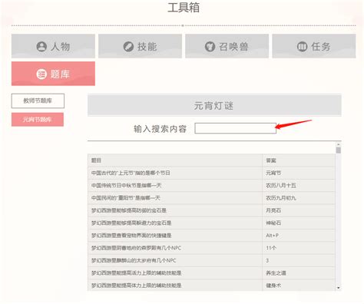Select the question about 中秋节
364x304 pixels.
[127, 186]
